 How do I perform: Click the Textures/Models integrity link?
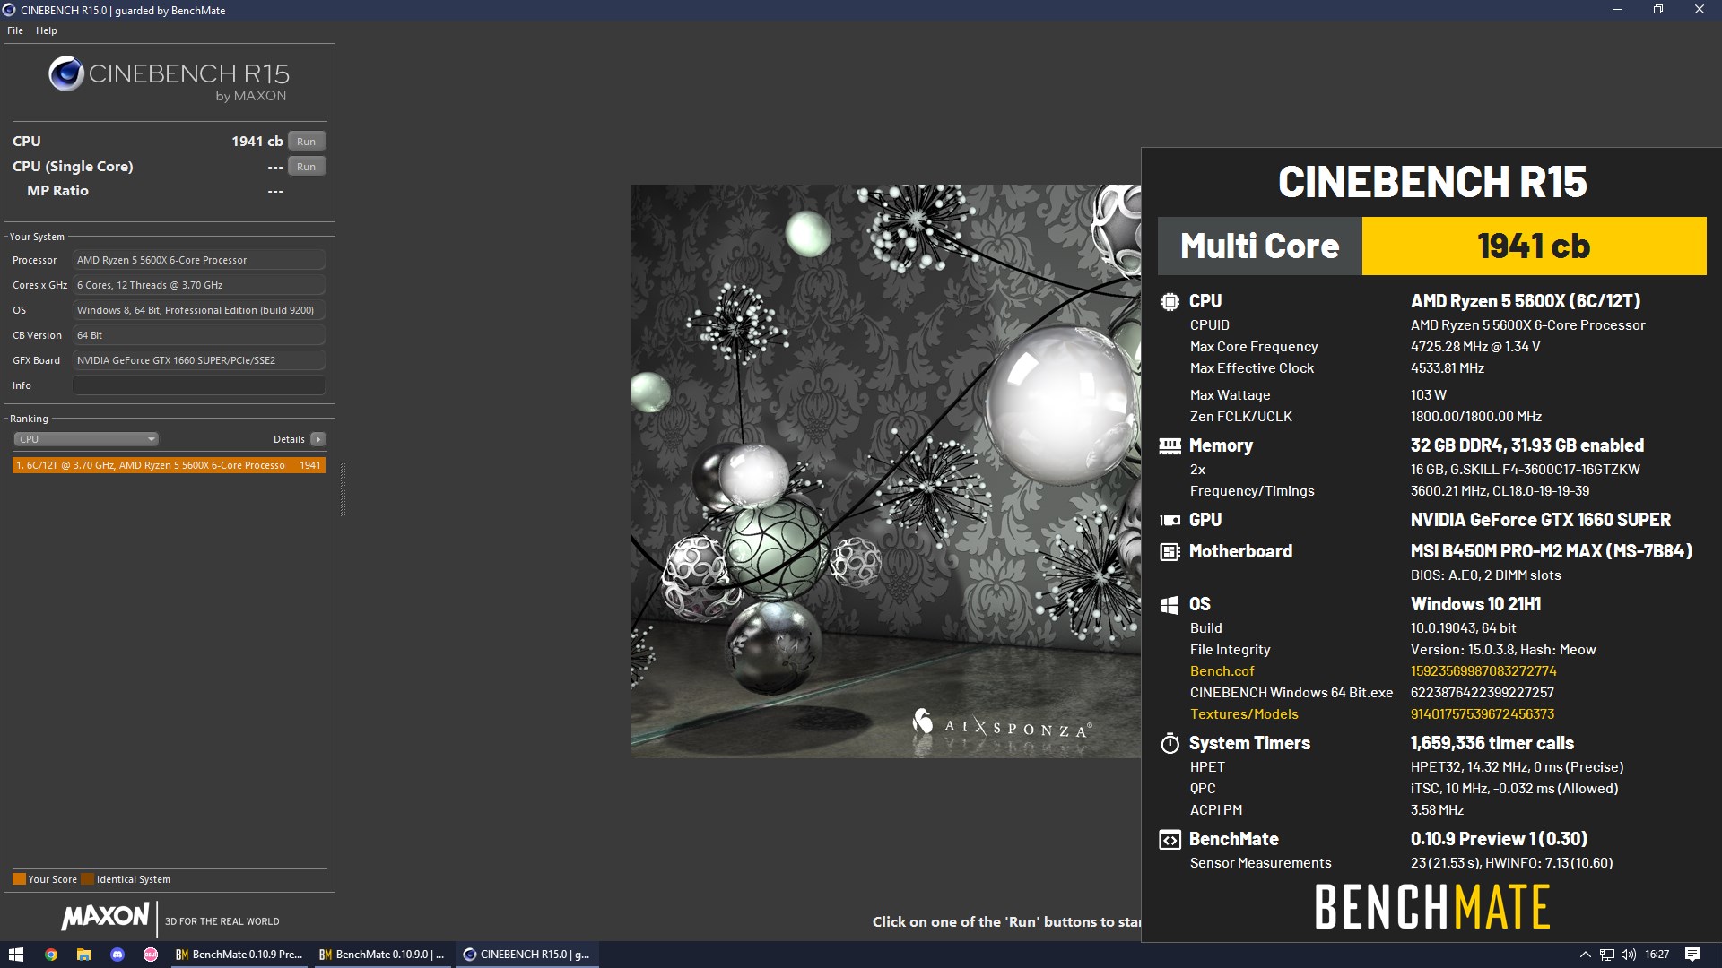point(1244,714)
